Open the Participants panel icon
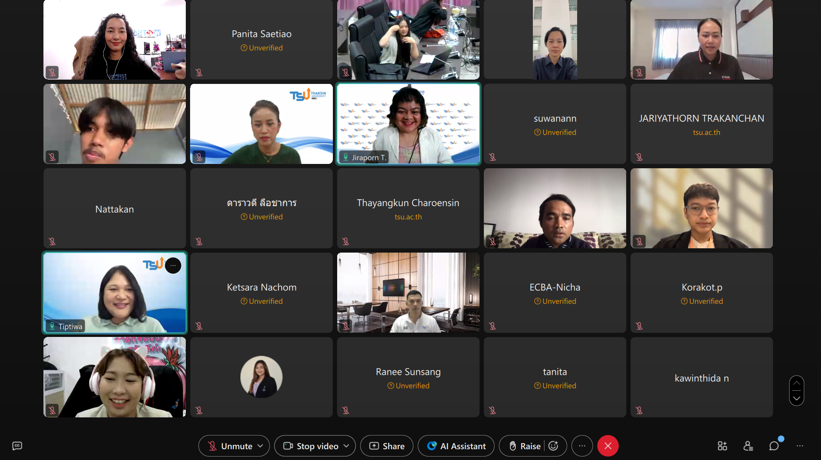 [x=748, y=446]
